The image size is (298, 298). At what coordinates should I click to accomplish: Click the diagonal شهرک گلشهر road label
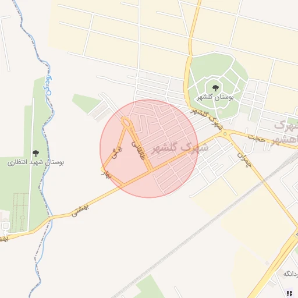pyautogui.click(x=207, y=119)
